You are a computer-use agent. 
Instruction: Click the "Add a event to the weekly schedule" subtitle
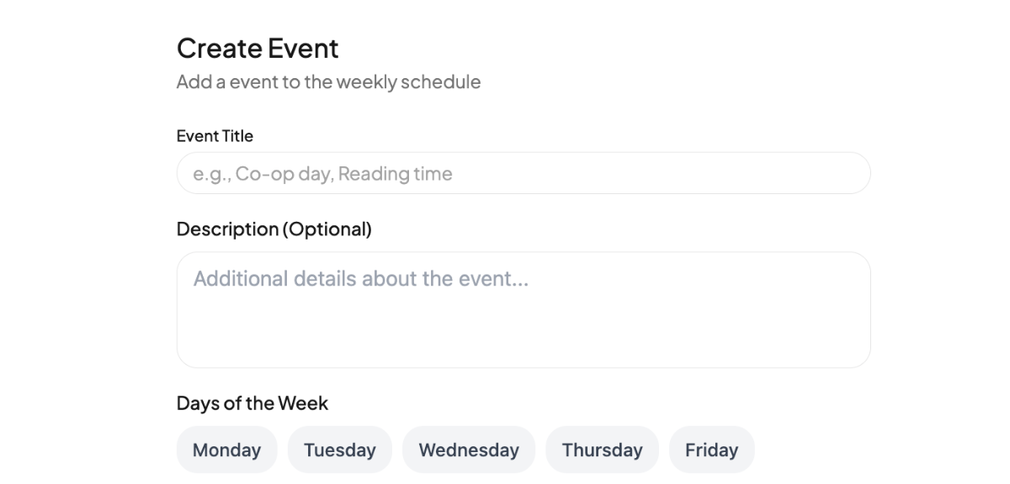[x=328, y=82]
